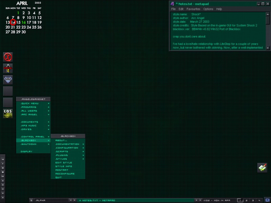The width and height of the screenshot is (271, 203).
Task: Click right arrow next to .Alpha workspace label
Action: (x=75, y=200)
